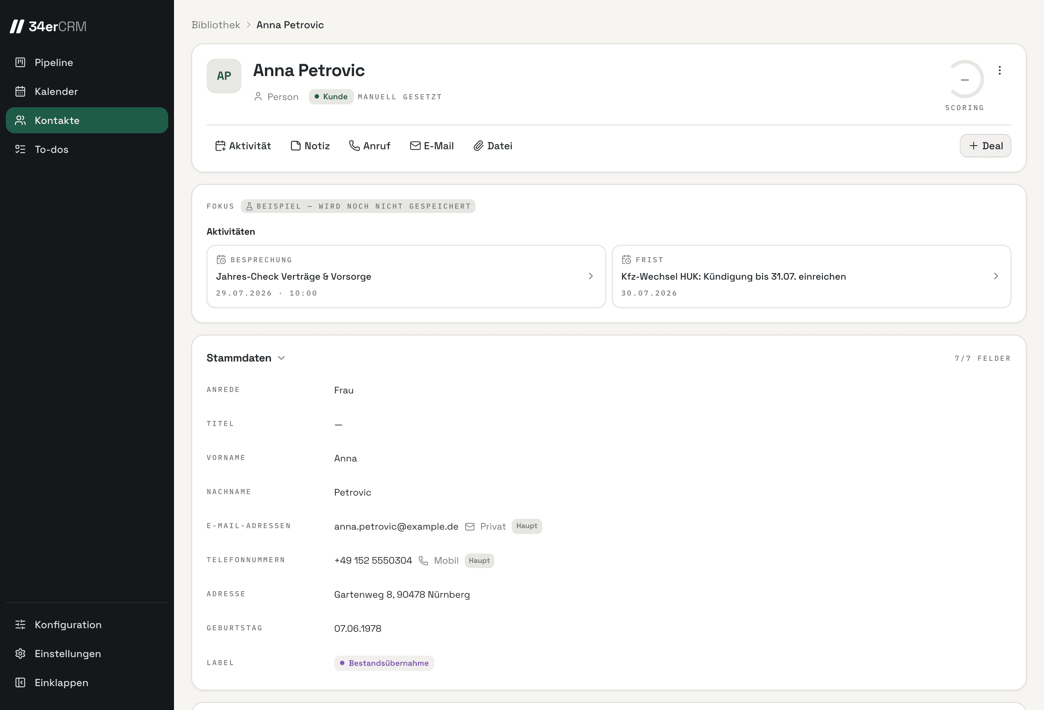
Task: Open the Kalender sidebar icon
Action: point(20,92)
